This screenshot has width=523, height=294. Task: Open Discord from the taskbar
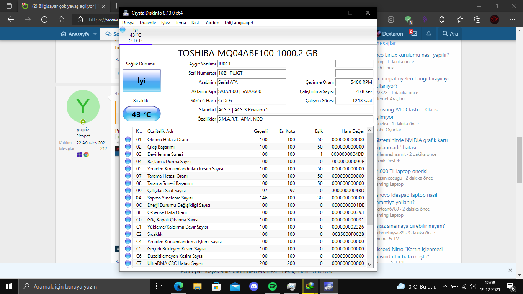click(254, 286)
